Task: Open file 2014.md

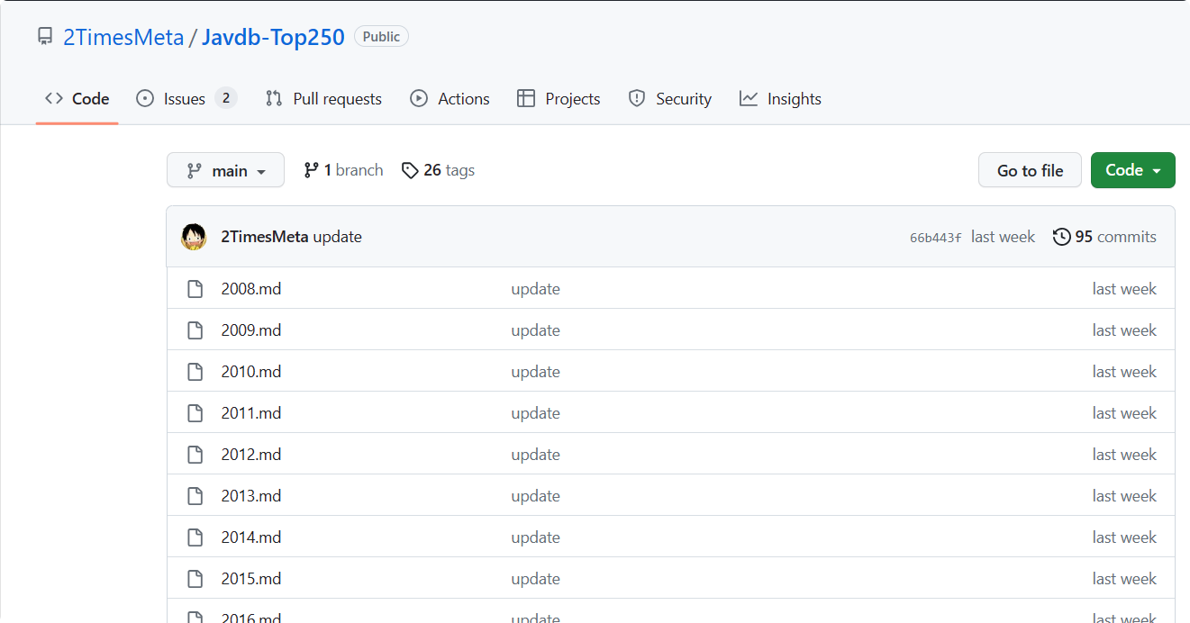Action: (x=251, y=537)
